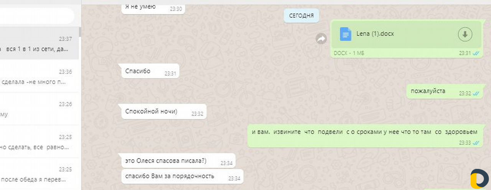Click the chat list scrollbar thumb
This screenshot has height=190, width=491.
80,32
